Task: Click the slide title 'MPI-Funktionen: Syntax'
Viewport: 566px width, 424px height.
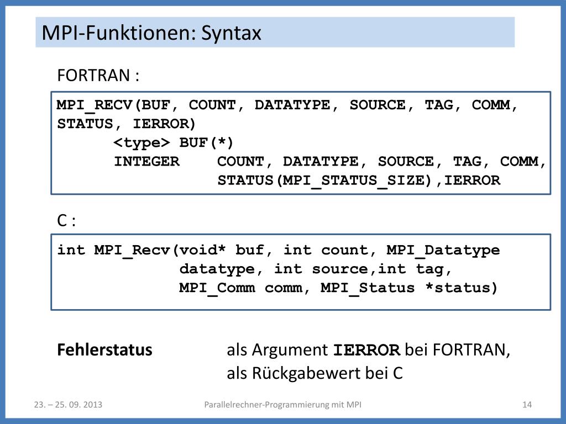Action: point(151,33)
